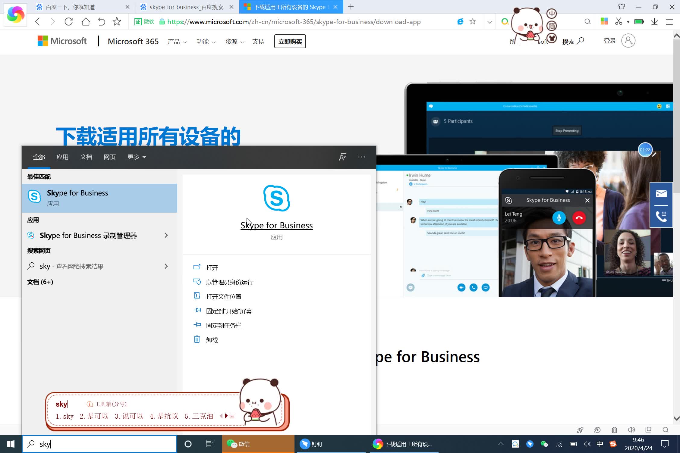Close the 百度一下 tab
This screenshot has height=453, width=680.
click(127, 7)
